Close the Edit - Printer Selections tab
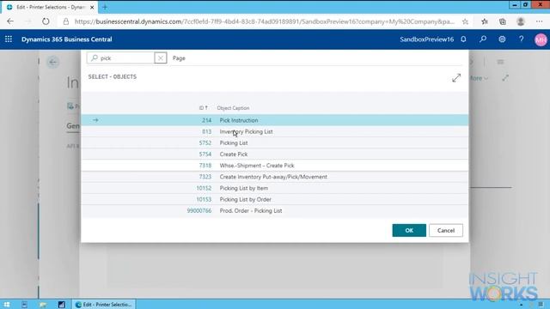550x309 pixels. (92, 7)
